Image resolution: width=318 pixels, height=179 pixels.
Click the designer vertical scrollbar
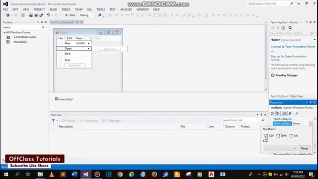(266, 59)
